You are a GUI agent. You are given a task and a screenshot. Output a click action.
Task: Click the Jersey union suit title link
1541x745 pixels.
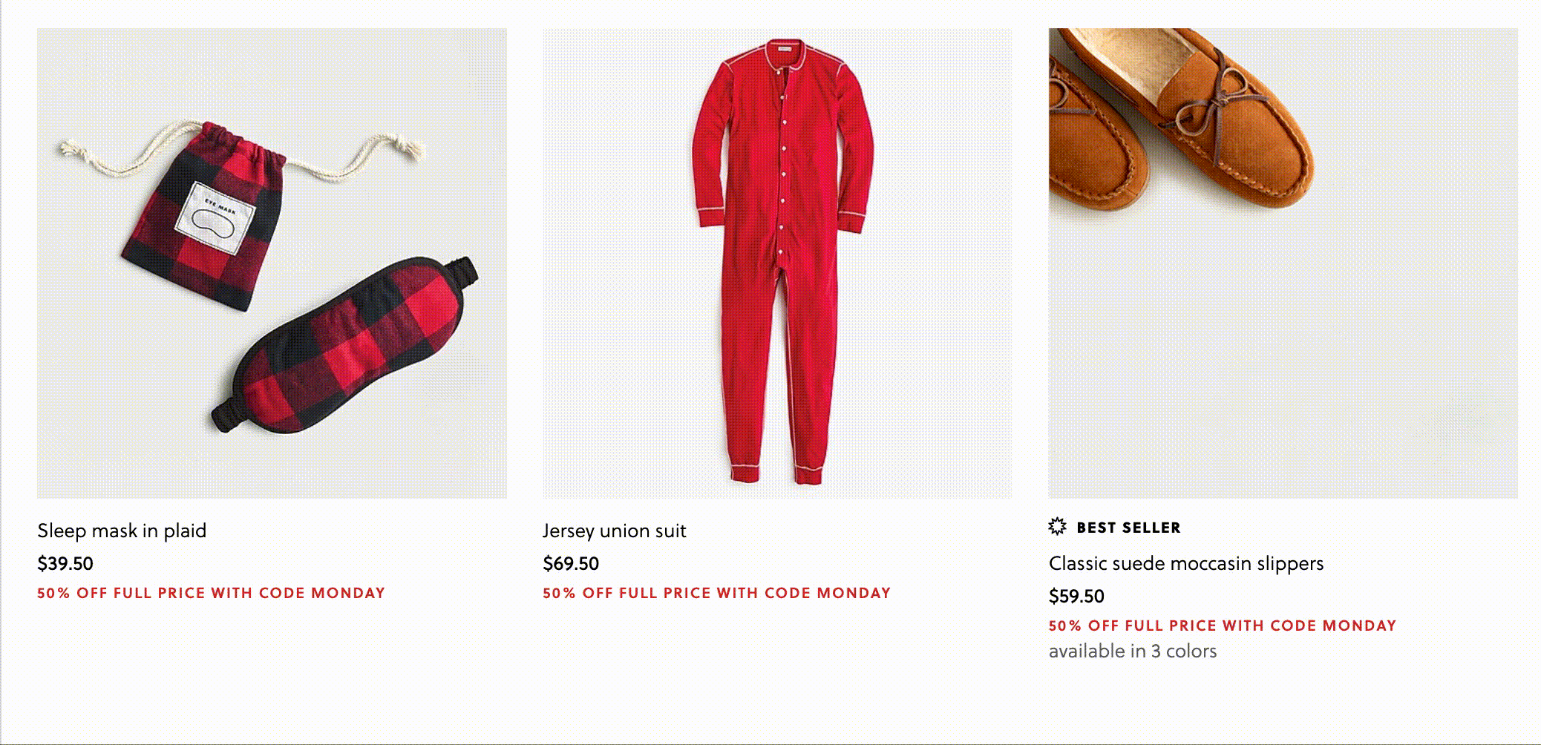614,531
